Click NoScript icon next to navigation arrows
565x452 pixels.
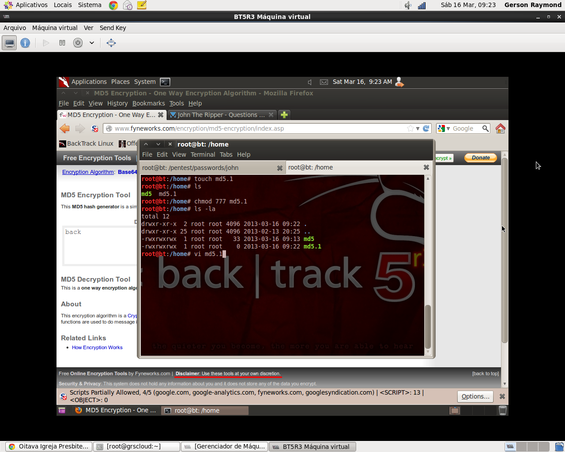[94, 128]
